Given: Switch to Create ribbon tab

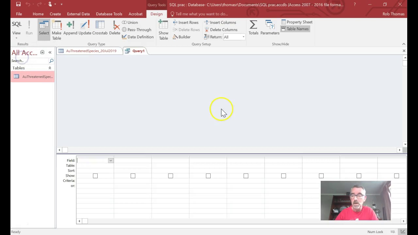Looking at the screenshot, I should [55, 14].
